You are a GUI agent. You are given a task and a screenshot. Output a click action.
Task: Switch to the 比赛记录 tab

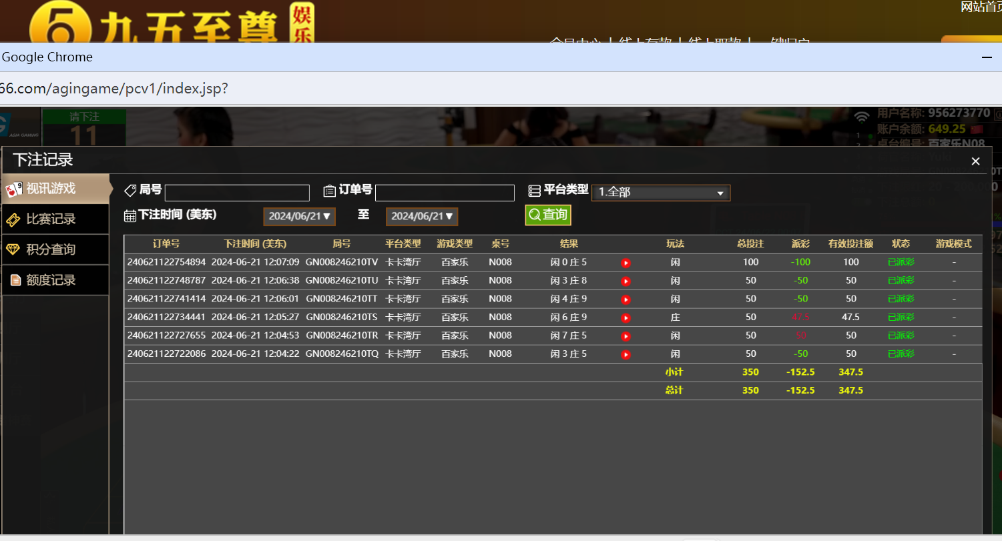pos(55,219)
